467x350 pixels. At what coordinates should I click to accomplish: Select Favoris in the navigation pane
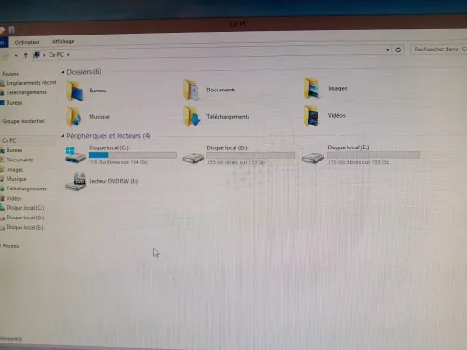tap(10, 74)
